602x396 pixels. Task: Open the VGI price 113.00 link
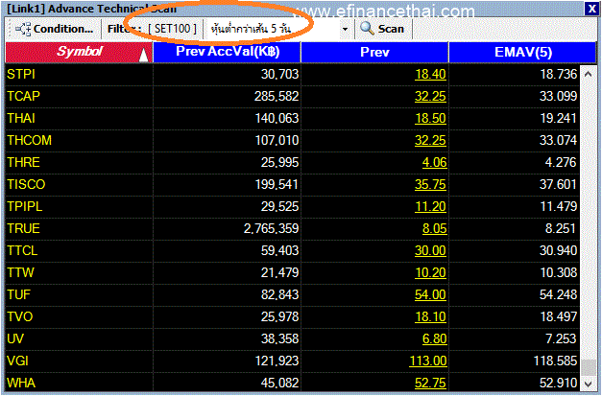tap(427, 361)
